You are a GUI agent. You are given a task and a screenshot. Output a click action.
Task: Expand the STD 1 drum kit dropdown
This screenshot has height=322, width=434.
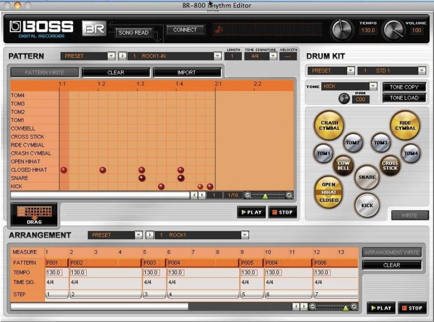tap(422, 71)
